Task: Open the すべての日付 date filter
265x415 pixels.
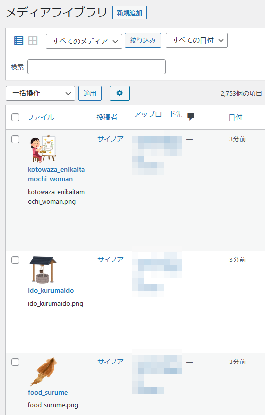Action: 197,40
